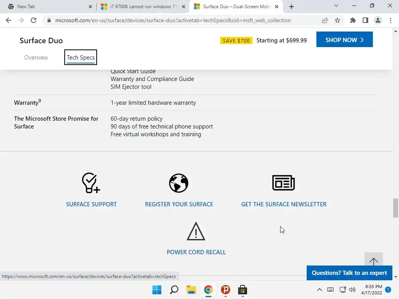
Task: Switch to the i7 6700K Windows 11 tab
Action: pos(143,7)
